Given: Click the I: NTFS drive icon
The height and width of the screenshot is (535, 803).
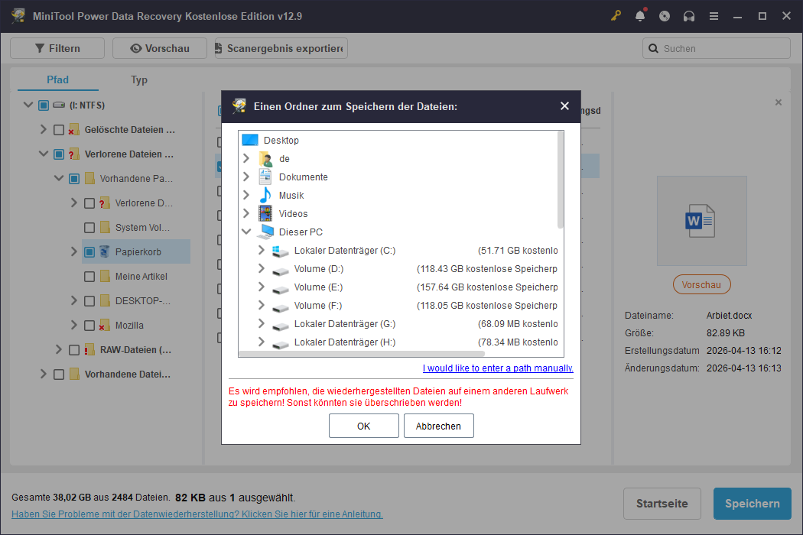Looking at the screenshot, I should tap(59, 105).
